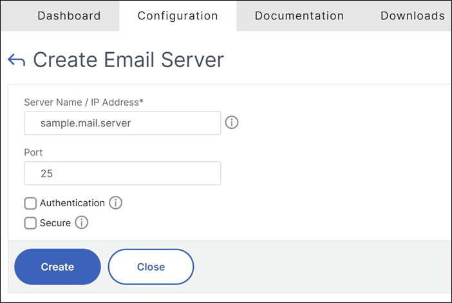Enable the Authentication checkbox

(x=30, y=203)
